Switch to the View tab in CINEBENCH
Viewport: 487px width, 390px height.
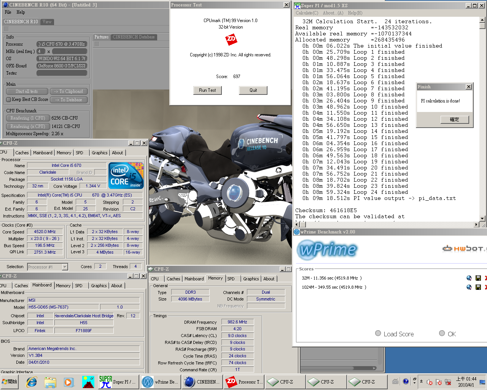point(47,22)
